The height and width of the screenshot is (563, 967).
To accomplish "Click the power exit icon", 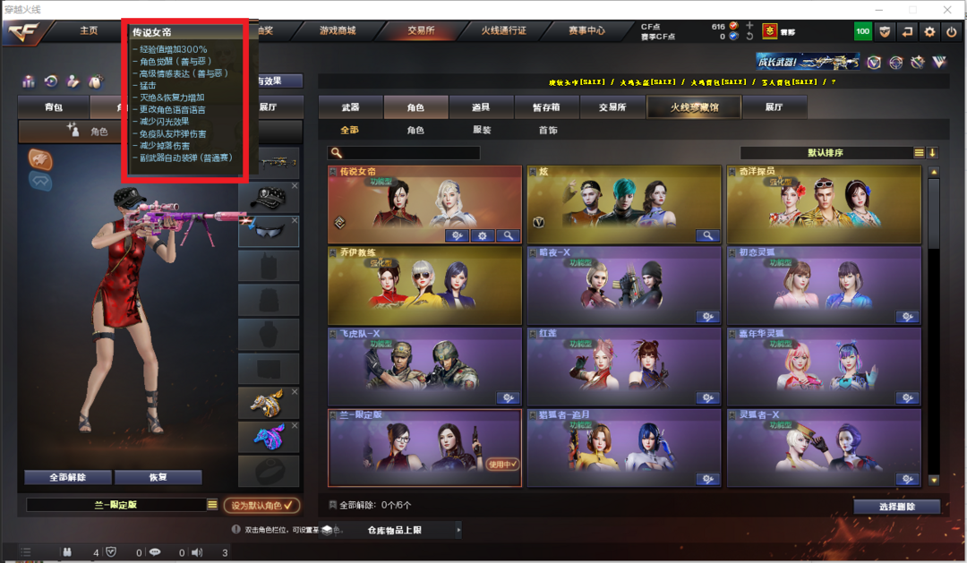I will pos(952,31).
